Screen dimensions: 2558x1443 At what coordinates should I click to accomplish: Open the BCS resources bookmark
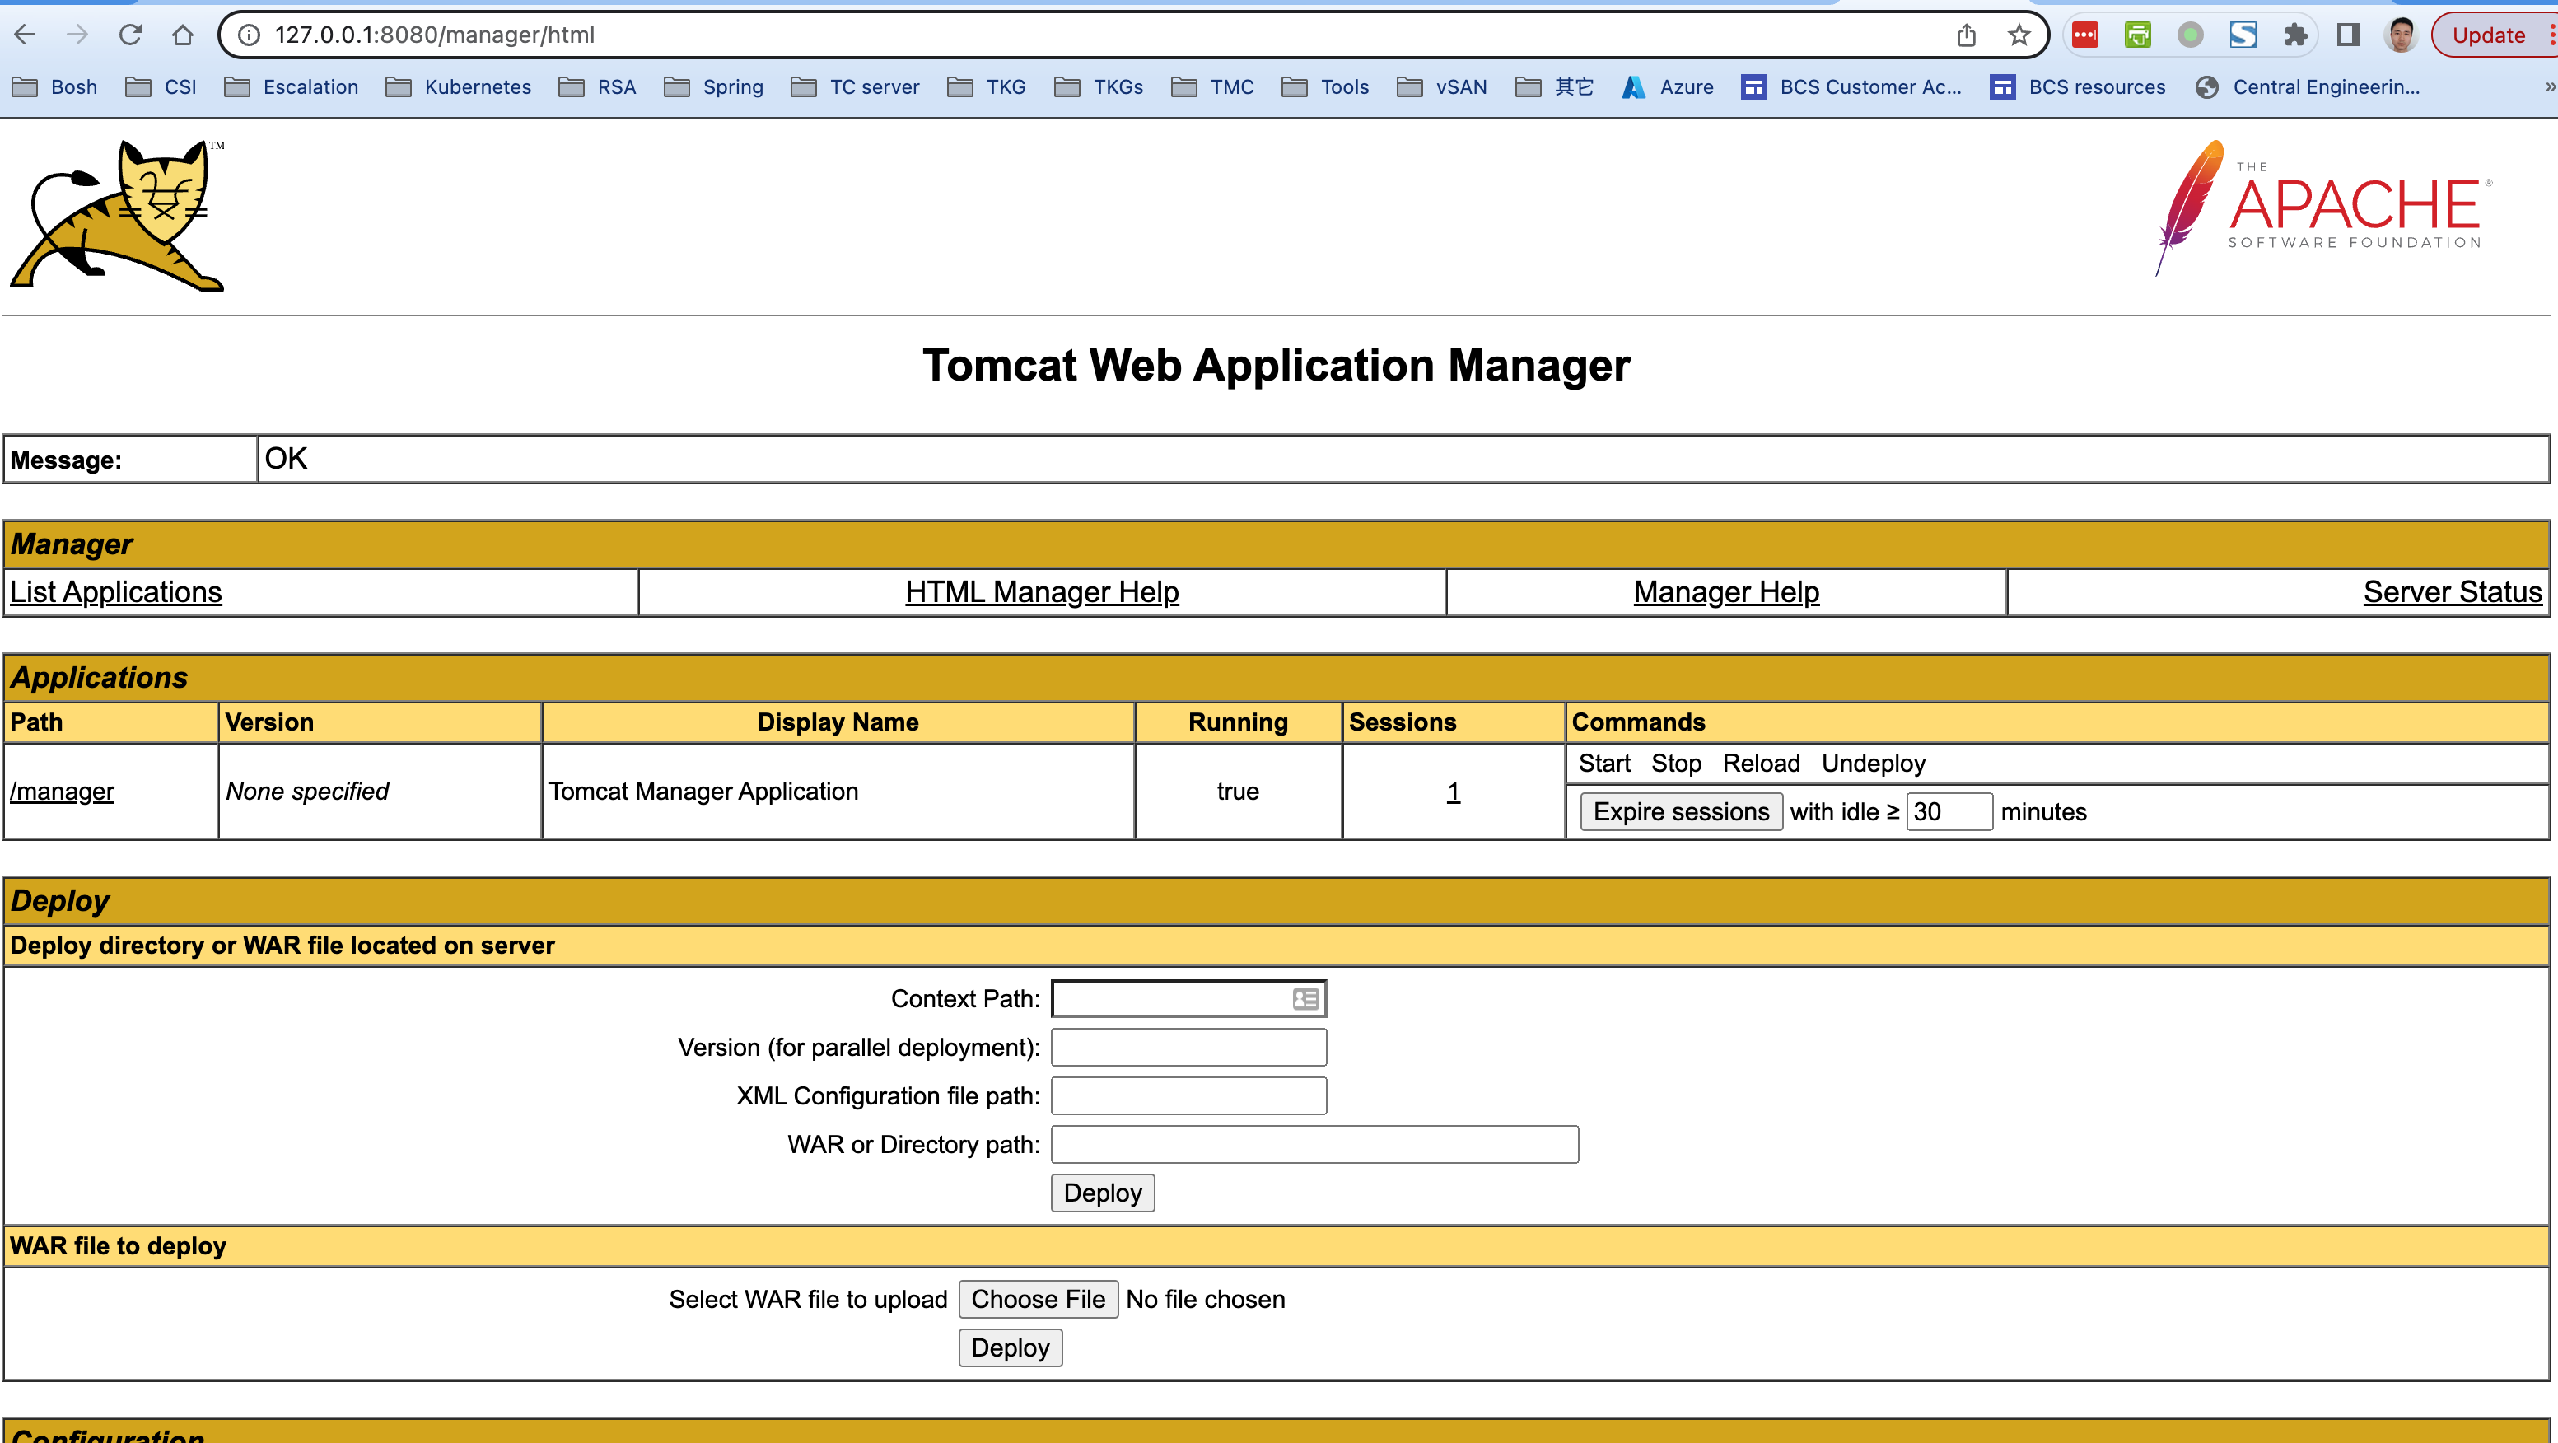coord(2077,87)
